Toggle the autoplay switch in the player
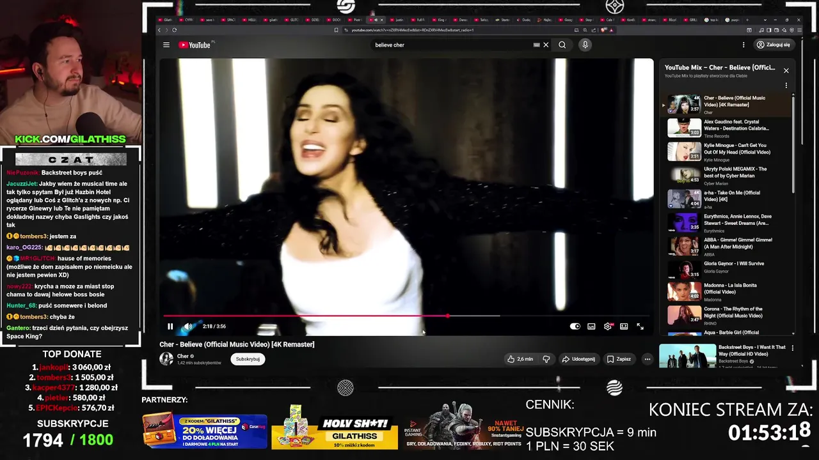This screenshot has height=460, width=819. click(575, 326)
